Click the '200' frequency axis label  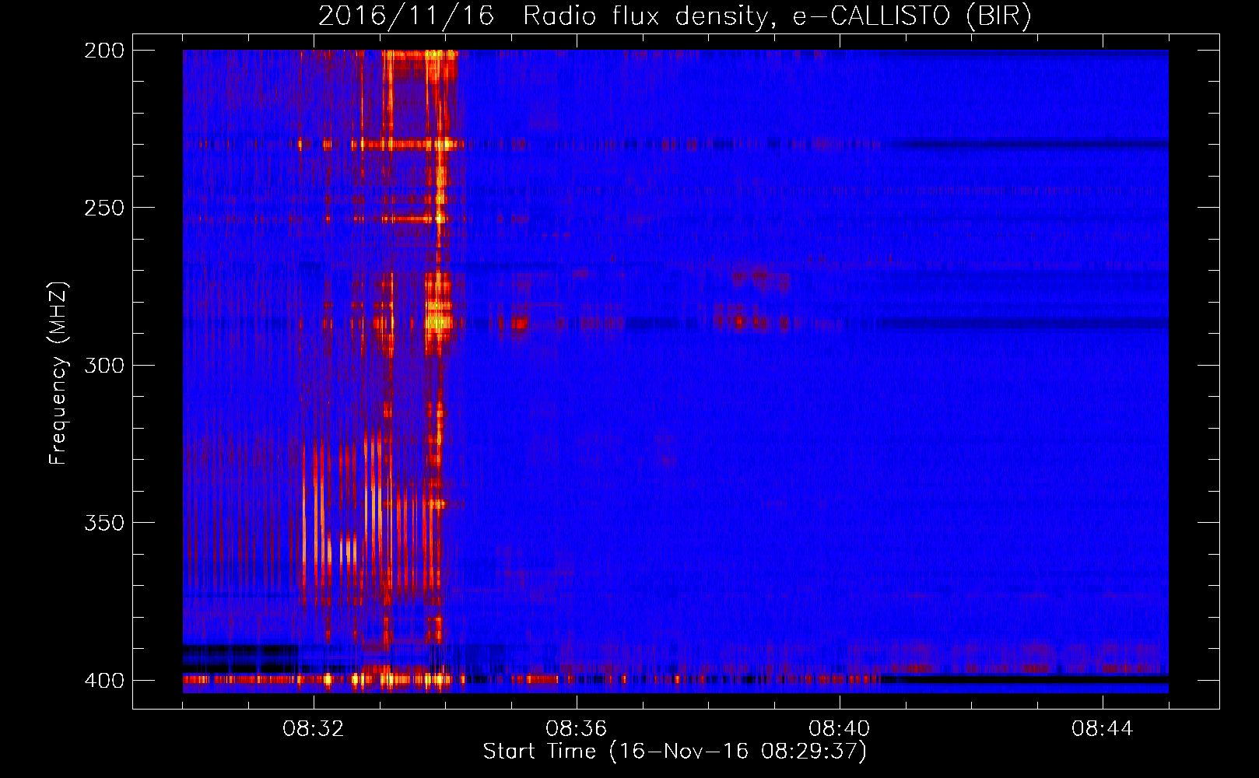coord(104,51)
